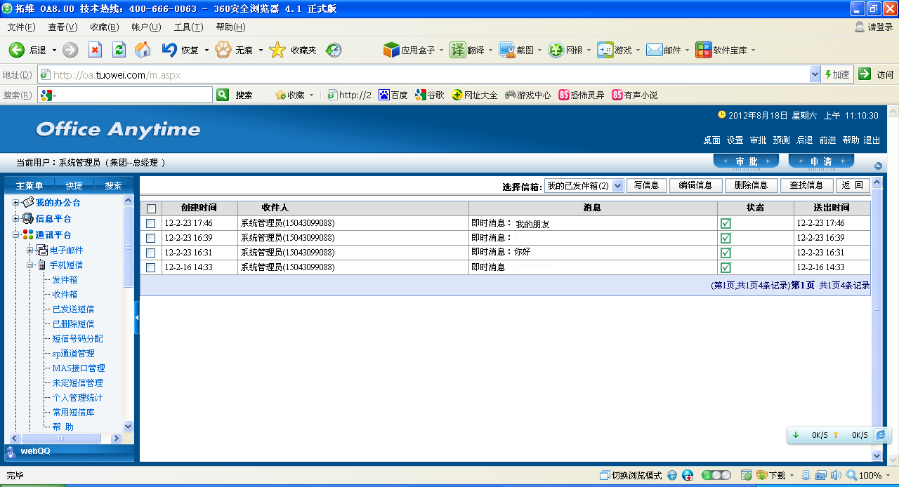Screen dimensions: 899x487
Task: Expand the 我的办公台 tree node
Action: pyautogui.click(x=16, y=203)
